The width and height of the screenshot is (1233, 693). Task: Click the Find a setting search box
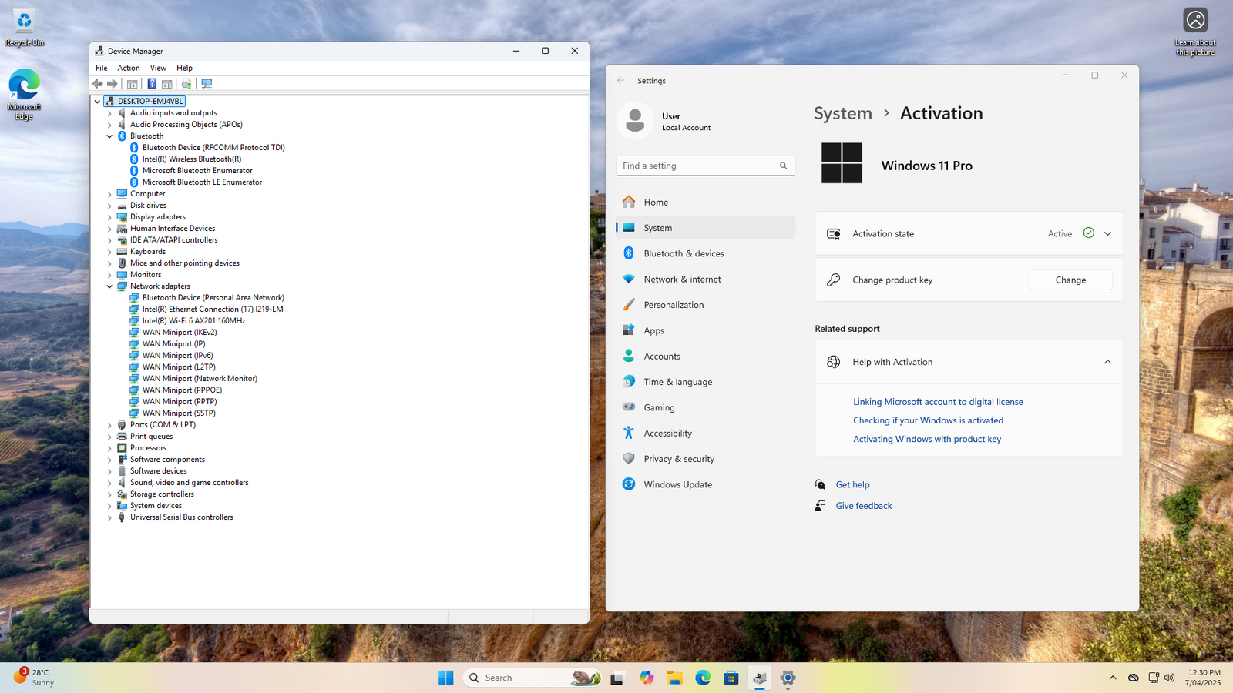pyautogui.click(x=705, y=166)
